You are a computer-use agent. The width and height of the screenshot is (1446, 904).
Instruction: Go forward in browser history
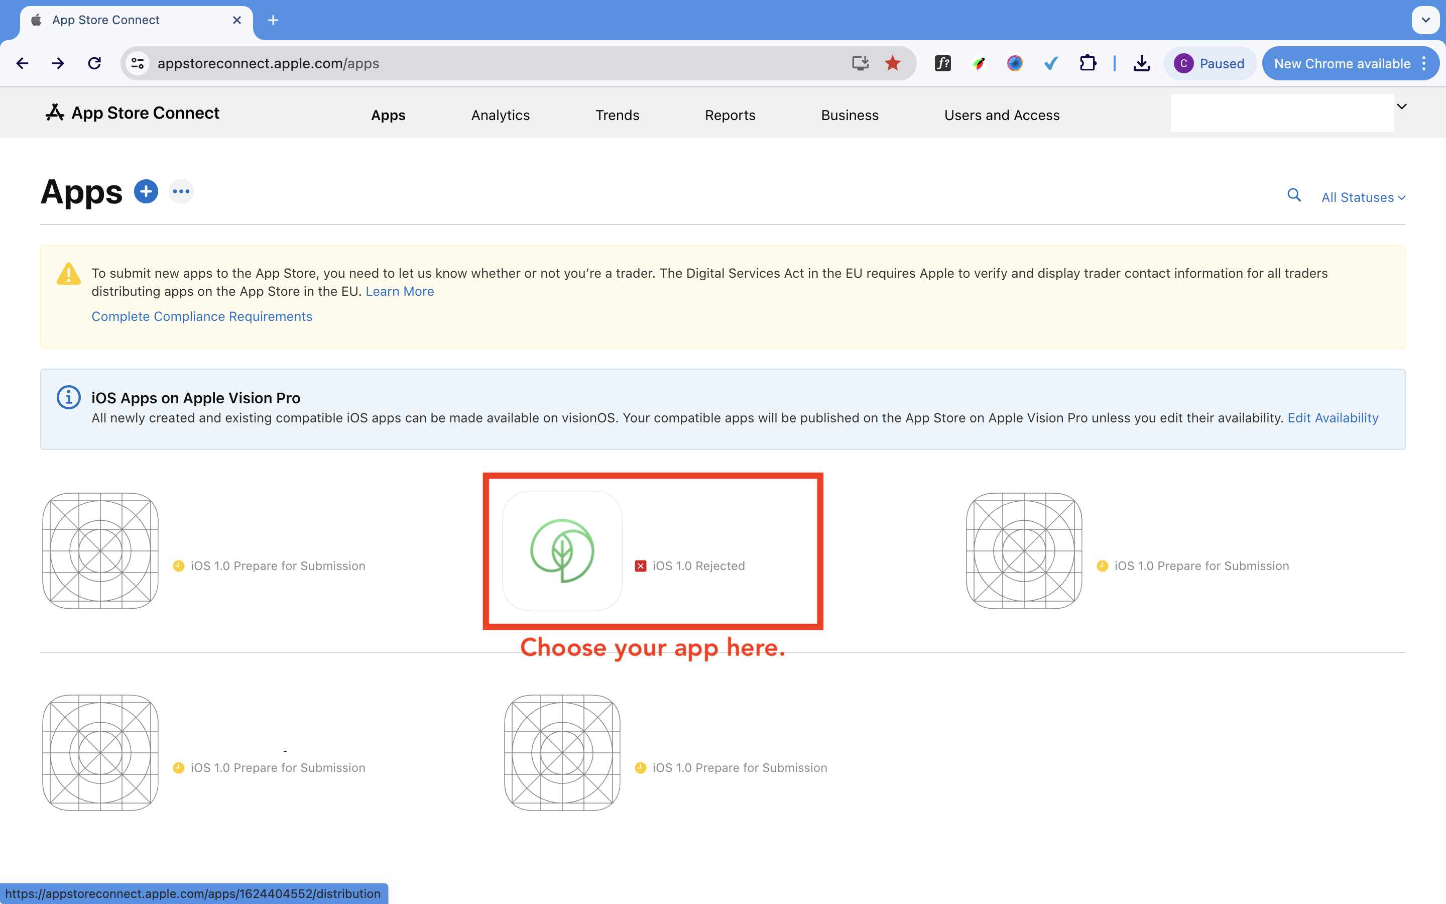[x=58, y=63]
